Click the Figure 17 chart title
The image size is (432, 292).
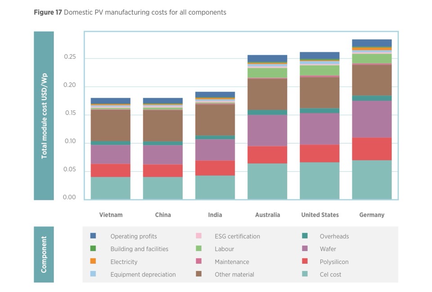point(130,12)
